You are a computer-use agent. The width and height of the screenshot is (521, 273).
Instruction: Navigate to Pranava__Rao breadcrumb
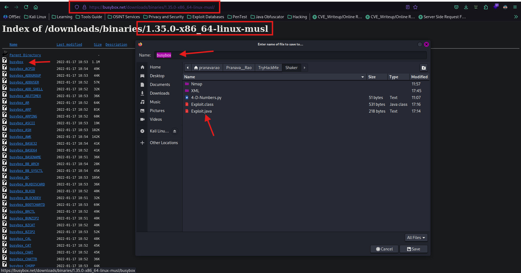click(x=239, y=68)
